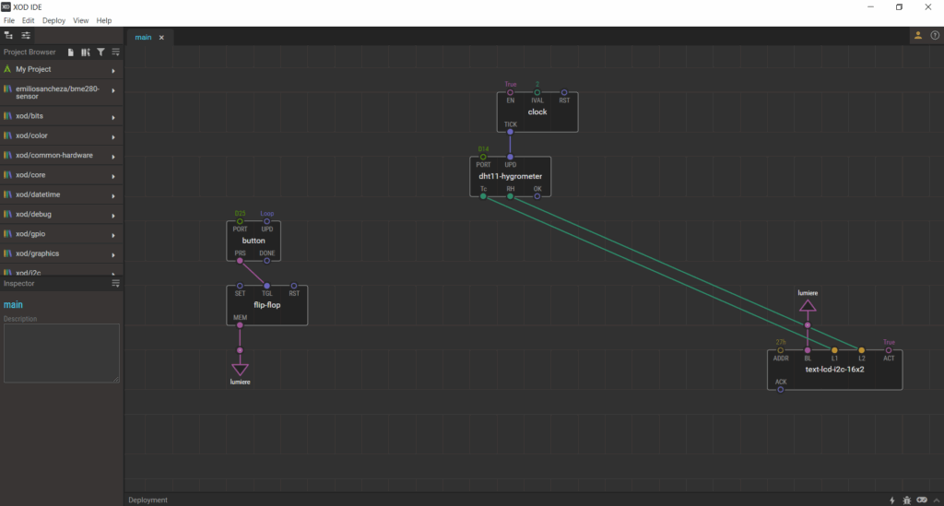Click the Description text field in Inspector

62,353
